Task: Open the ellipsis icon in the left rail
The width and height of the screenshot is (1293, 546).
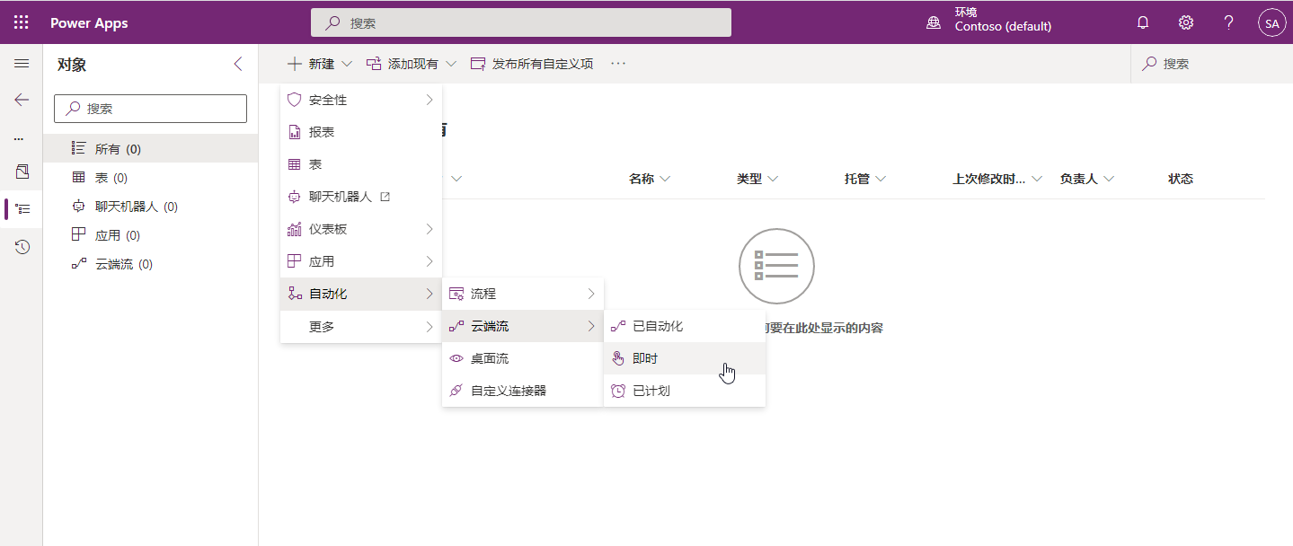Action: point(21,137)
